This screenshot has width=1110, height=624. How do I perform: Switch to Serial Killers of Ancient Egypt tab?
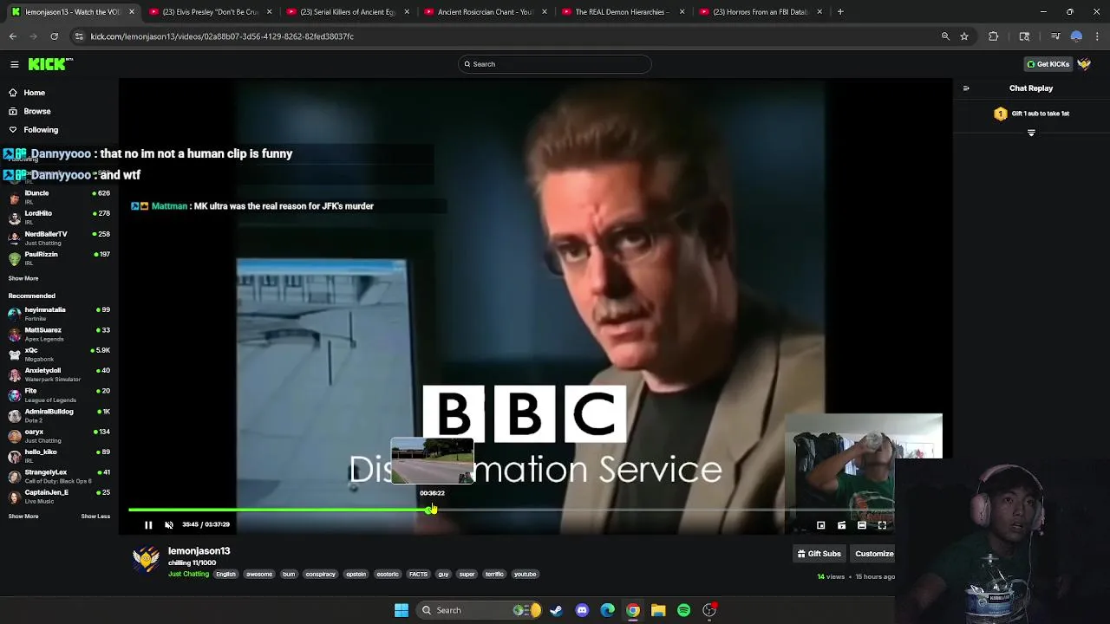[347, 12]
